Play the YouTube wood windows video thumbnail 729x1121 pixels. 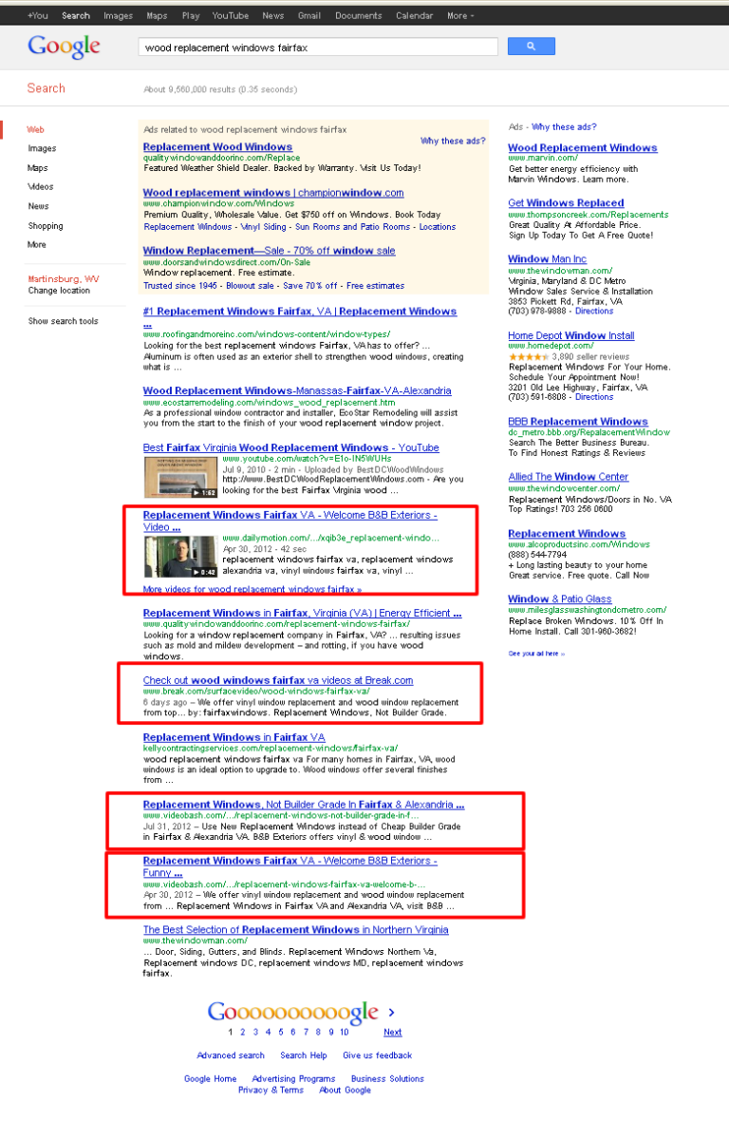180,477
